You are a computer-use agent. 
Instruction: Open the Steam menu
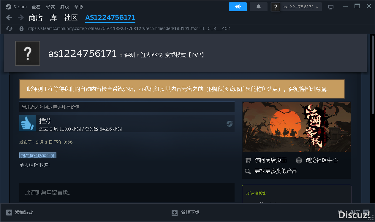tap(20, 7)
